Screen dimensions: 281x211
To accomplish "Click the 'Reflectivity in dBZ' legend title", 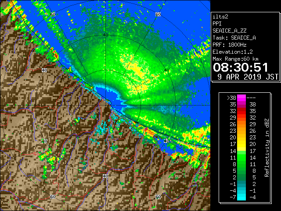I will 267,148.
